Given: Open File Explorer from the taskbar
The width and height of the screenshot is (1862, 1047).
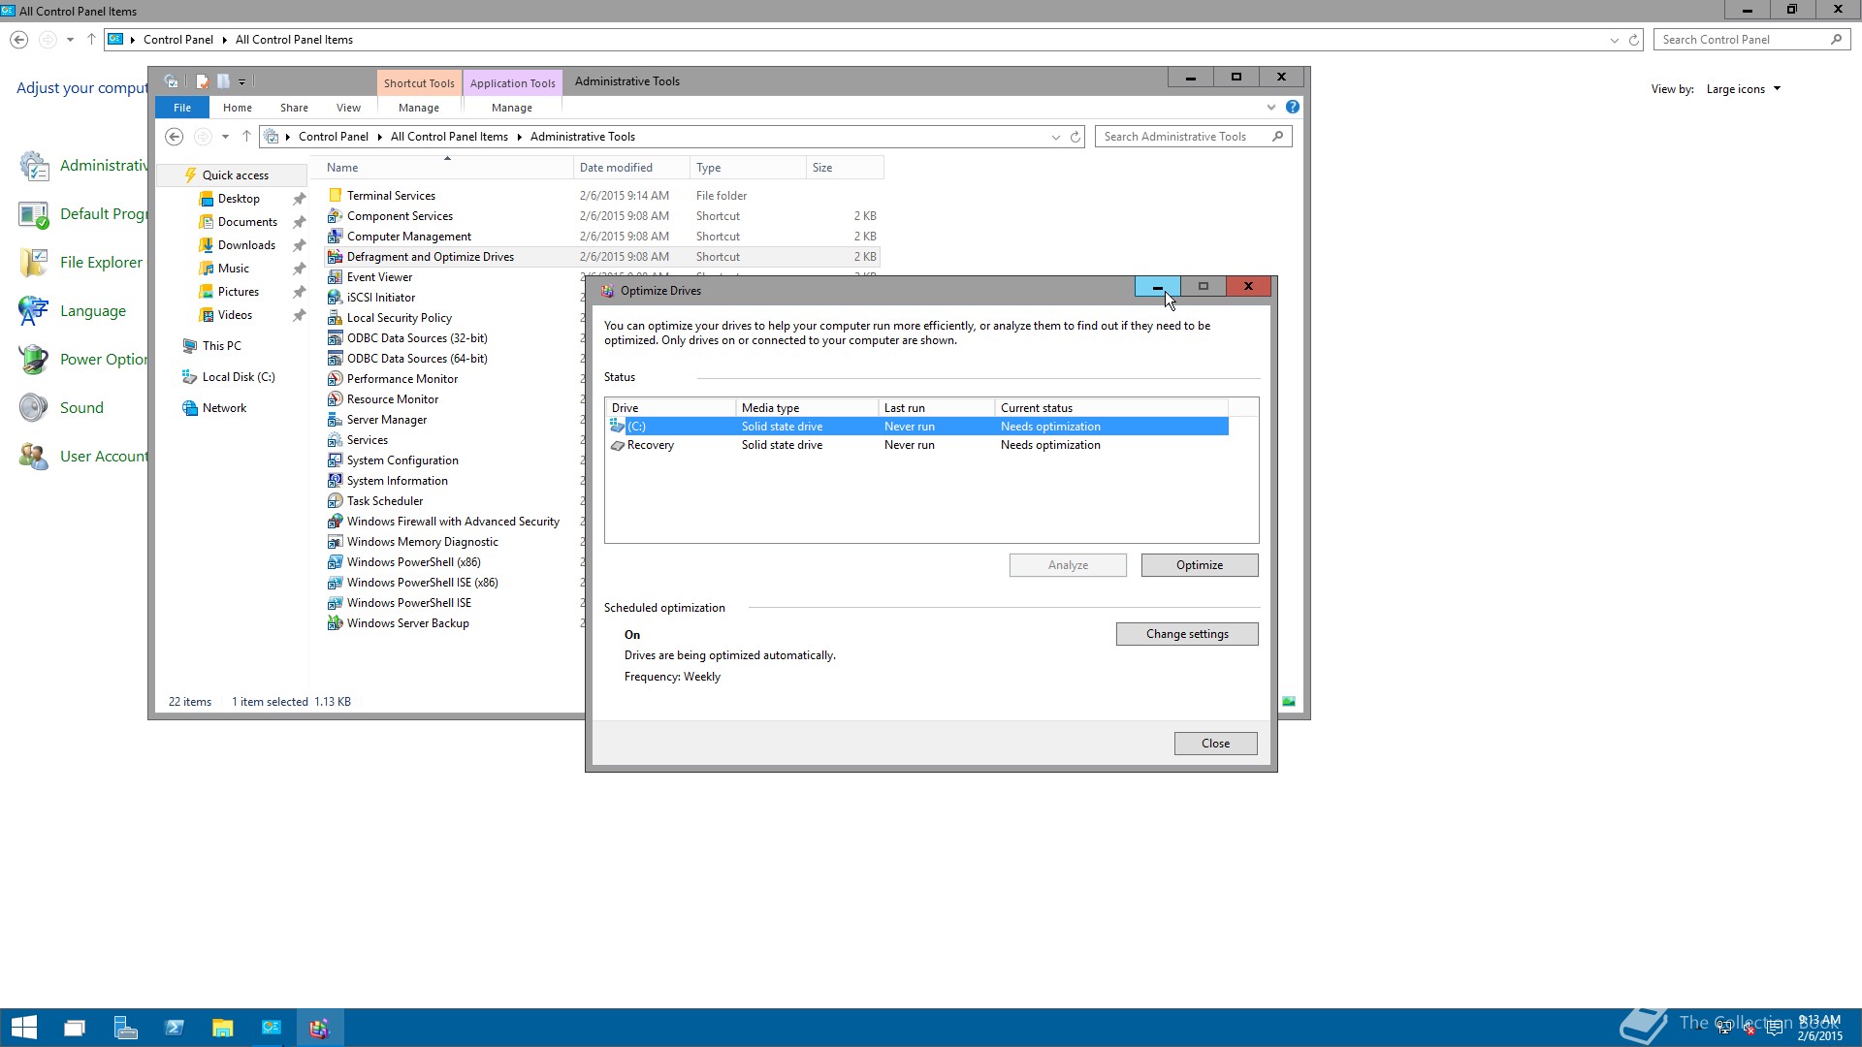Looking at the screenshot, I should 223,1028.
